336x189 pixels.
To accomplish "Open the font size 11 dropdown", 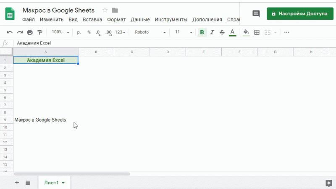I will pos(184,32).
